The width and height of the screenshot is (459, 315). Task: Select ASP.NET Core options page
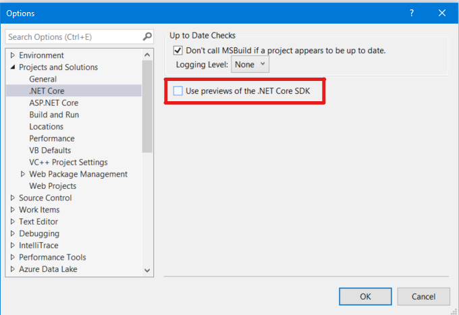click(x=53, y=103)
